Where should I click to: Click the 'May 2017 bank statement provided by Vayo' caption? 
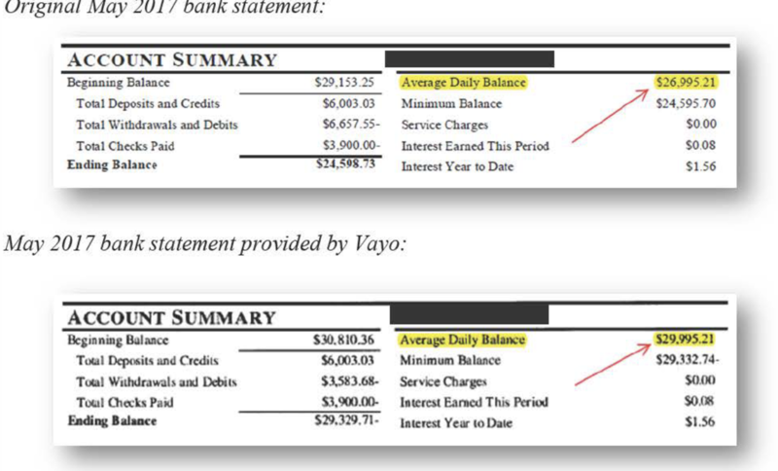205,243
